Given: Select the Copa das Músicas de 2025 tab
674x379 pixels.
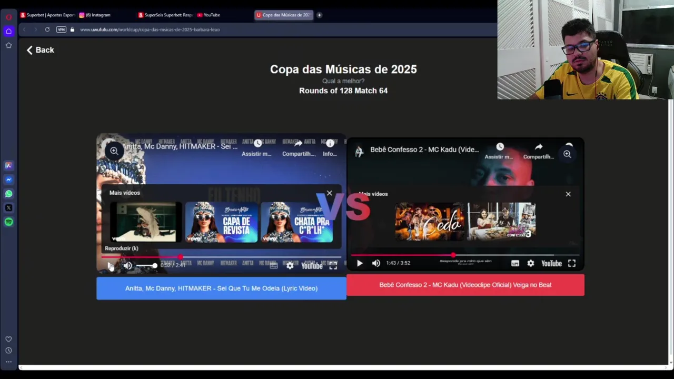Looking at the screenshot, I should (x=284, y=15).
